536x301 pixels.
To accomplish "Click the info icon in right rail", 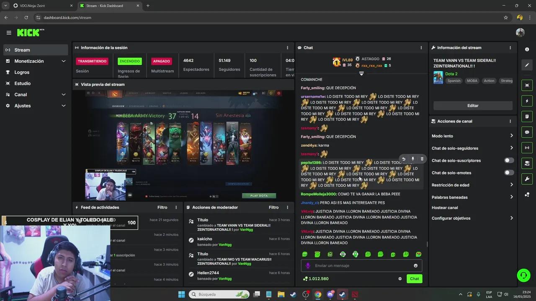I will [x=527, y=49].
